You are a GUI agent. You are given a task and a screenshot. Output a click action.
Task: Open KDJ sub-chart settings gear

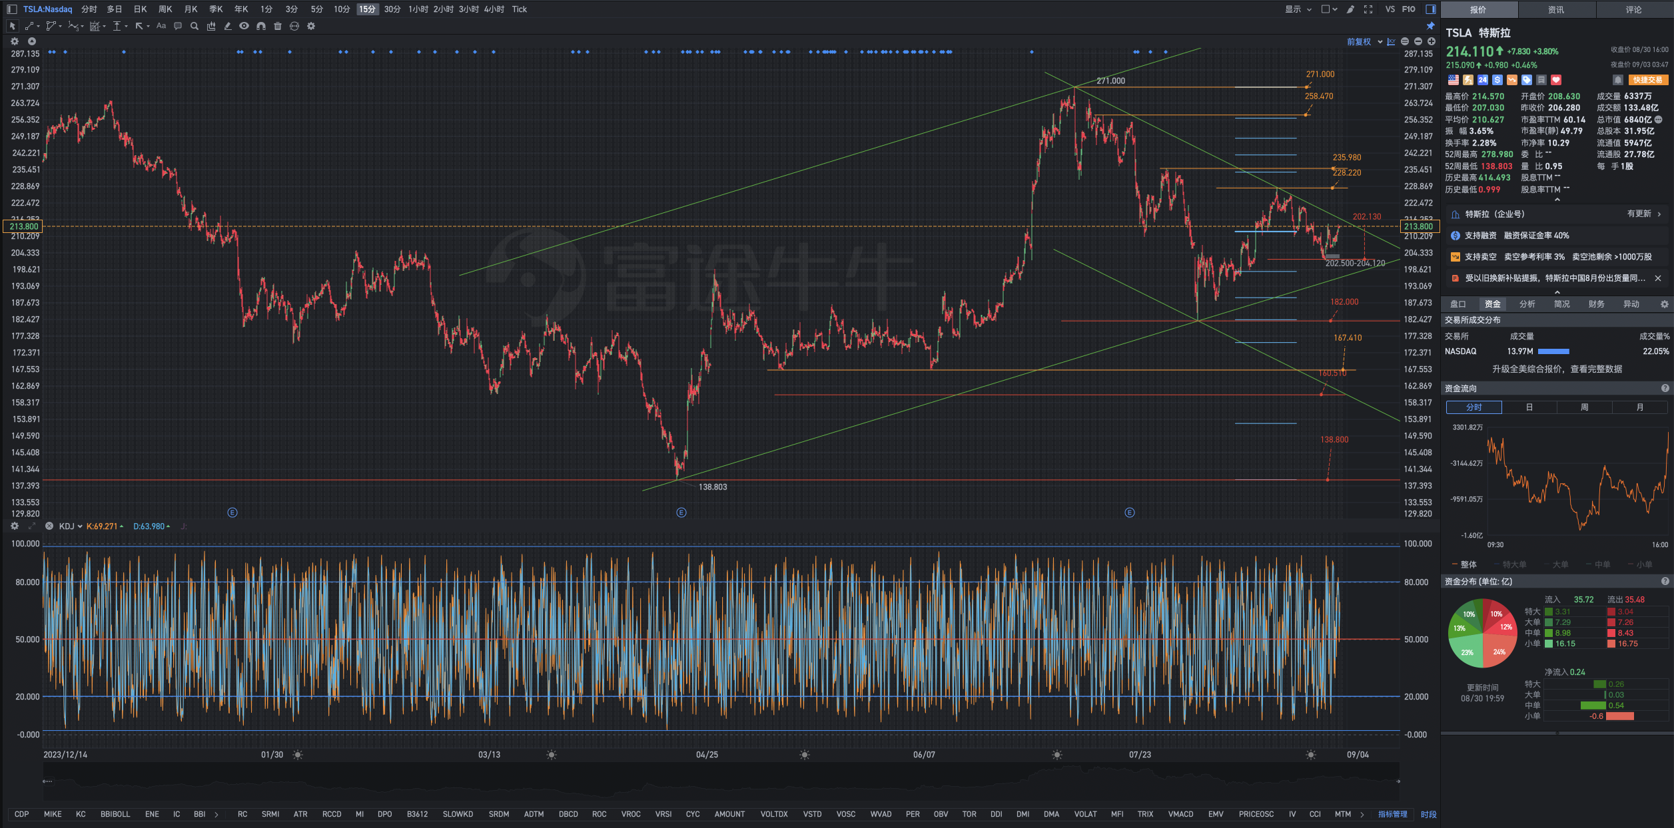[15, 526]
